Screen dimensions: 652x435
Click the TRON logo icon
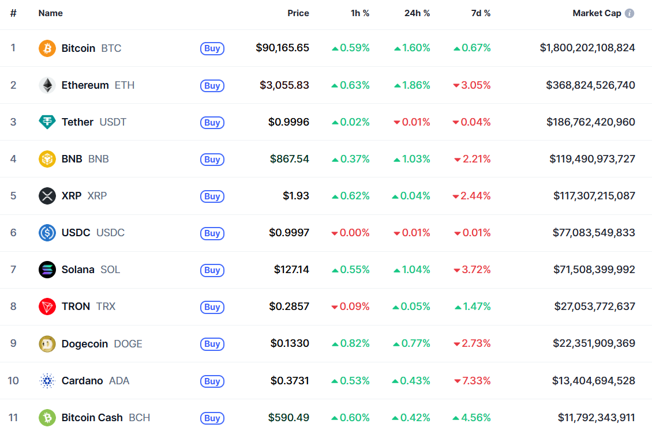[47, 307]
